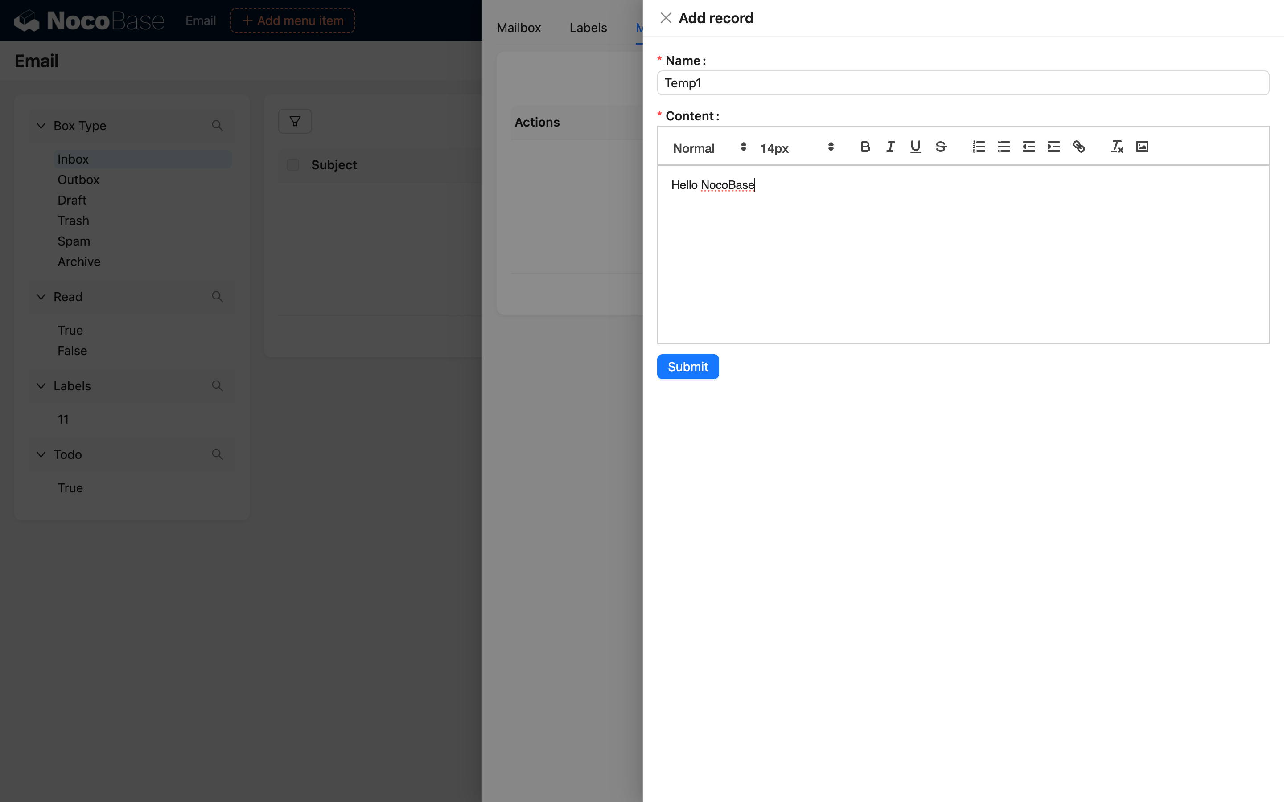Toggle bold formatting in editor toolbar
Image resolution: width=1284 pixels, height=802 pixels.
click(x=865, y=147)
